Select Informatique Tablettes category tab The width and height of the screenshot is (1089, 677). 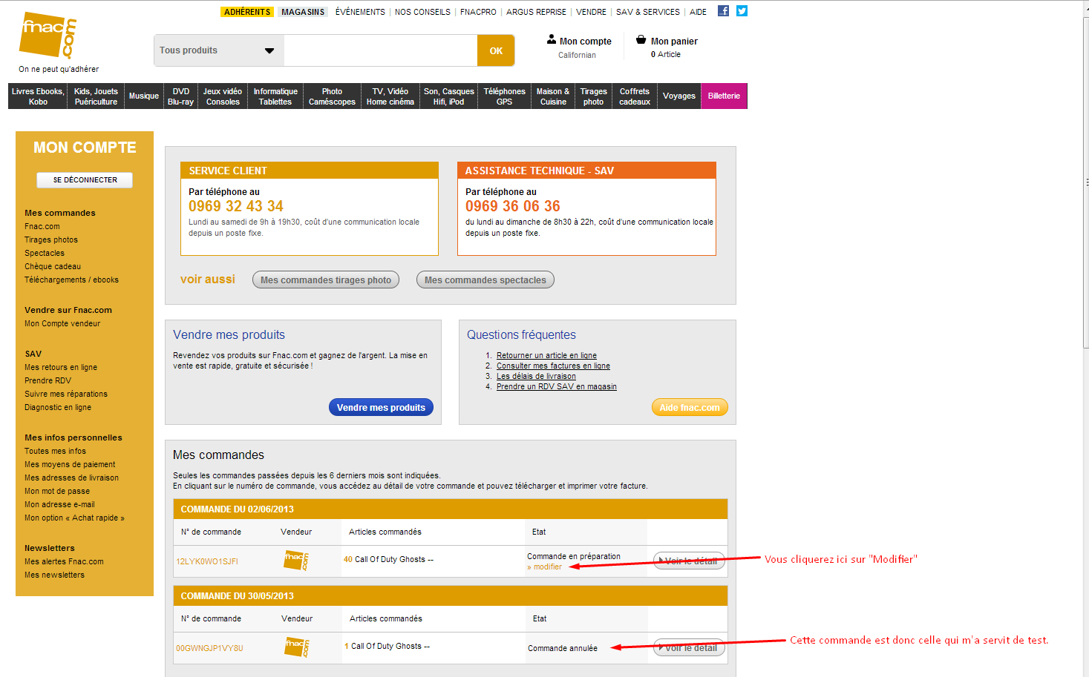[x=275, y=96]
